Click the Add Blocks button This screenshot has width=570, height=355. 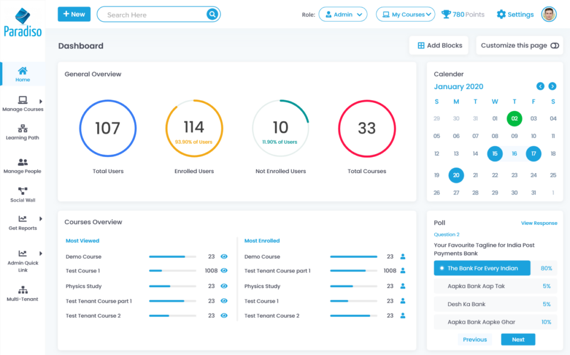click(439, 46)
